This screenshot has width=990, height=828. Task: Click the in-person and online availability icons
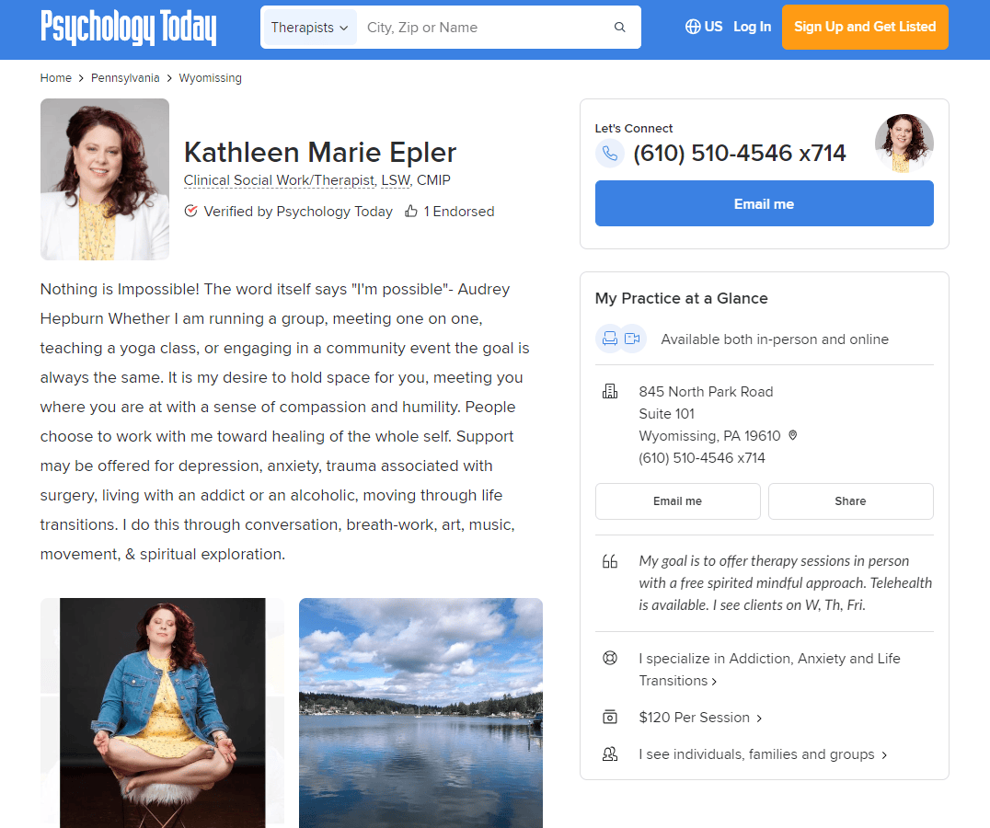click(621, 339)
